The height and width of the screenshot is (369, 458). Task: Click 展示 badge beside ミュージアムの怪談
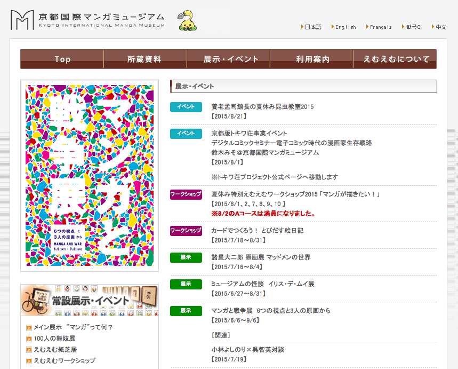click(186, 284)
